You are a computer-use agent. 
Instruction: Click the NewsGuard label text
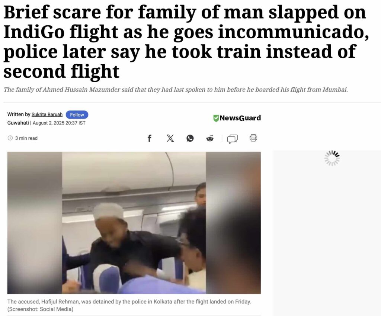240,118
